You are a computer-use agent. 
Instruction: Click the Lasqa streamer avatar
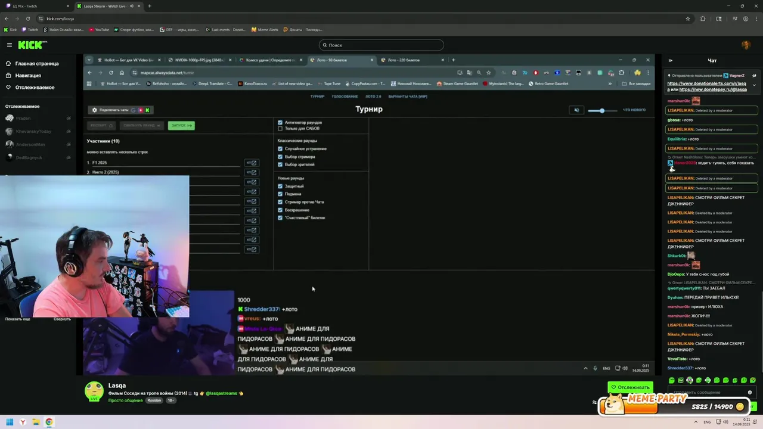pos(94,391)
